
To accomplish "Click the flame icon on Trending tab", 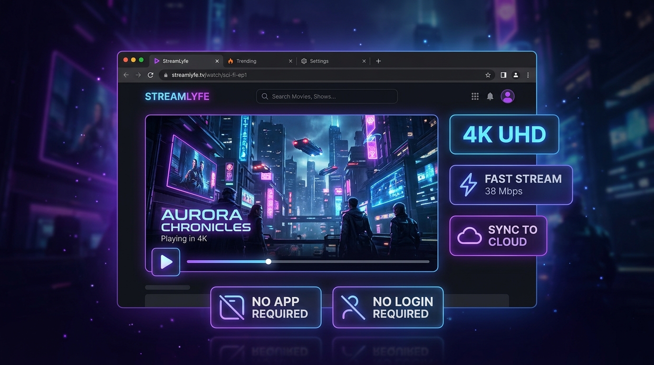I will (231, 61).
